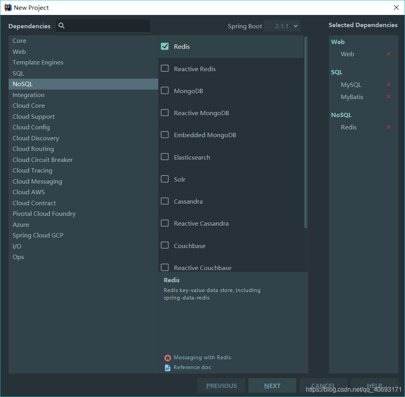Click the NEXT button
The width and height of the screenshot is (405, 397).
(272, 386)
